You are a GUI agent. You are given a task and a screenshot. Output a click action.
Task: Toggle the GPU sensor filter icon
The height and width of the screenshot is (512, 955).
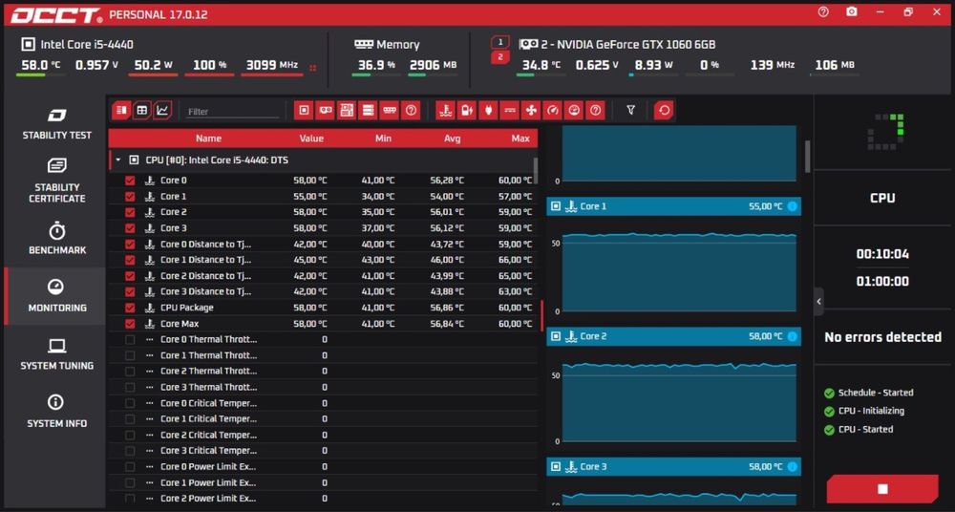tap(326, 110)
